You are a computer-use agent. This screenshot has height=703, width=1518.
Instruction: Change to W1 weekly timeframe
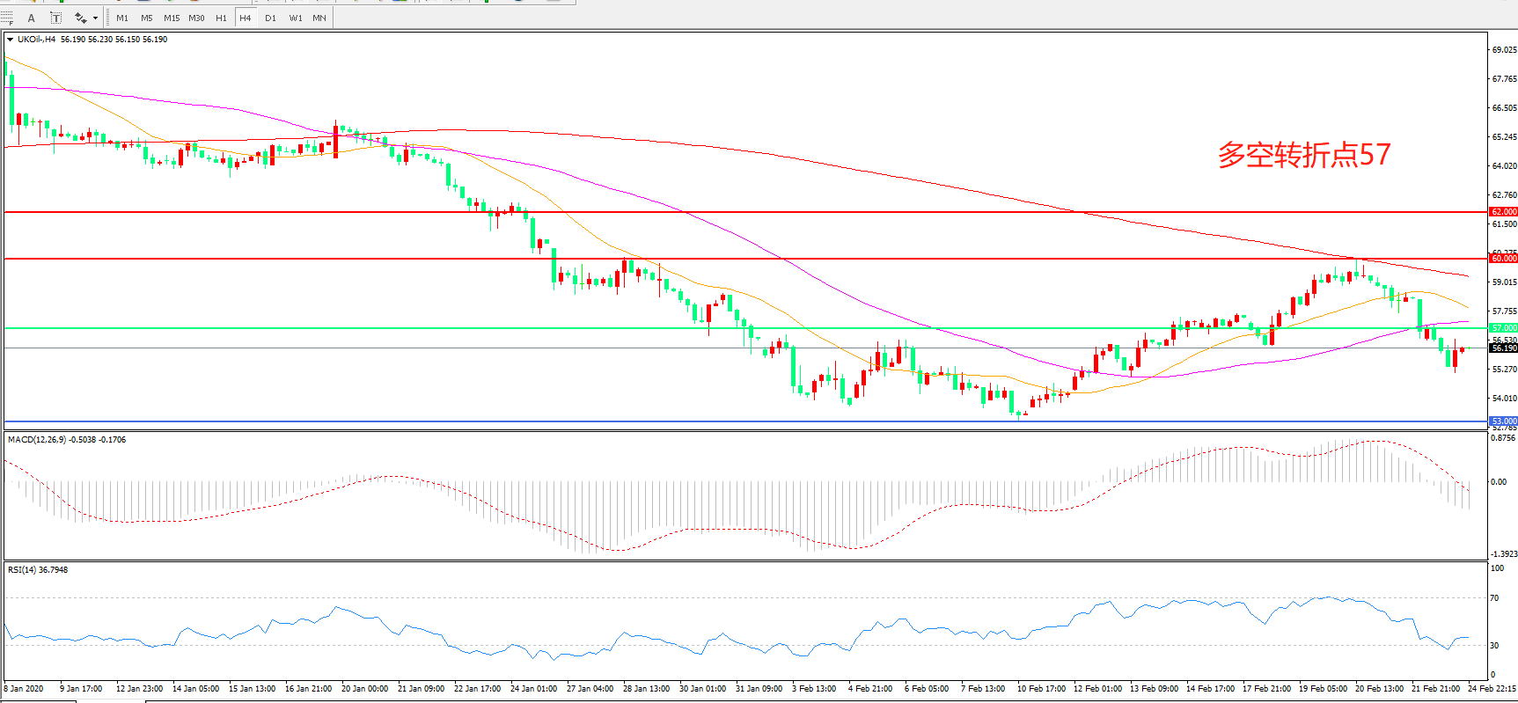point(296,18)
